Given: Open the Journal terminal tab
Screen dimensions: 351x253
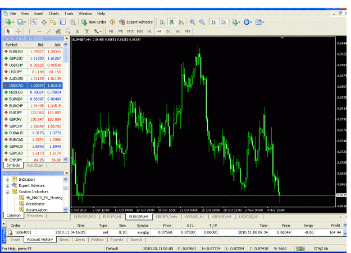Looking at the screenshot, I should [x=136, y=240].
